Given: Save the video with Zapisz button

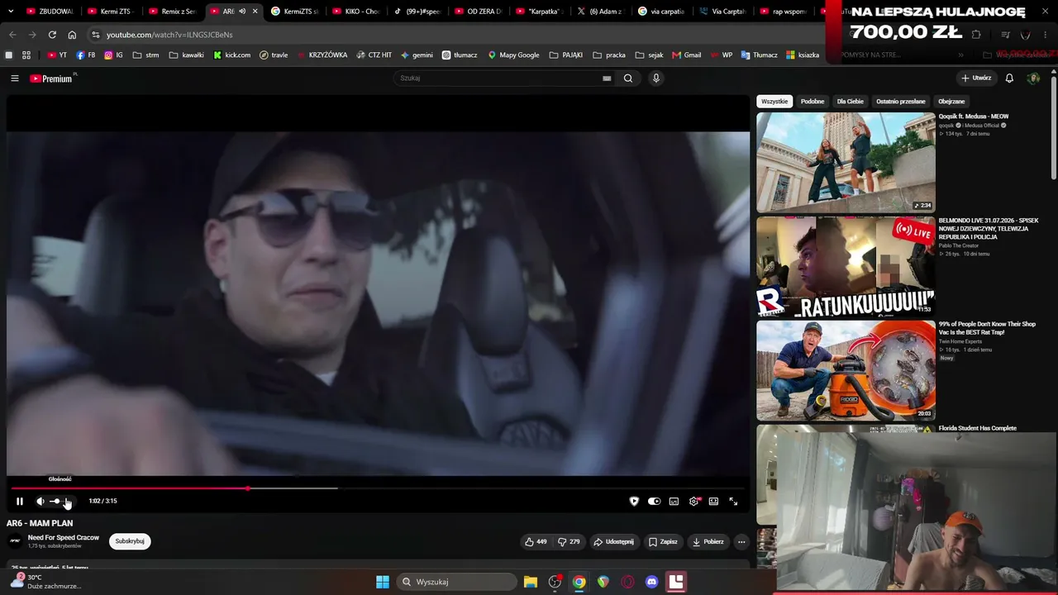Looking at the screenshot, I should click(663, 542).
